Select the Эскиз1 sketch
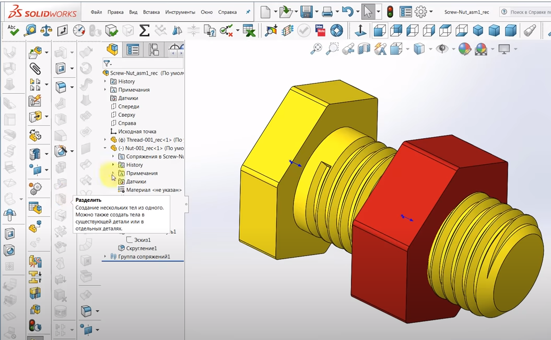 [142, 240]
